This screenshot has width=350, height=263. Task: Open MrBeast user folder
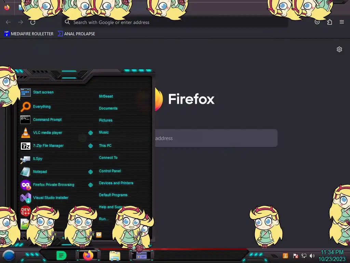point(106,96)
